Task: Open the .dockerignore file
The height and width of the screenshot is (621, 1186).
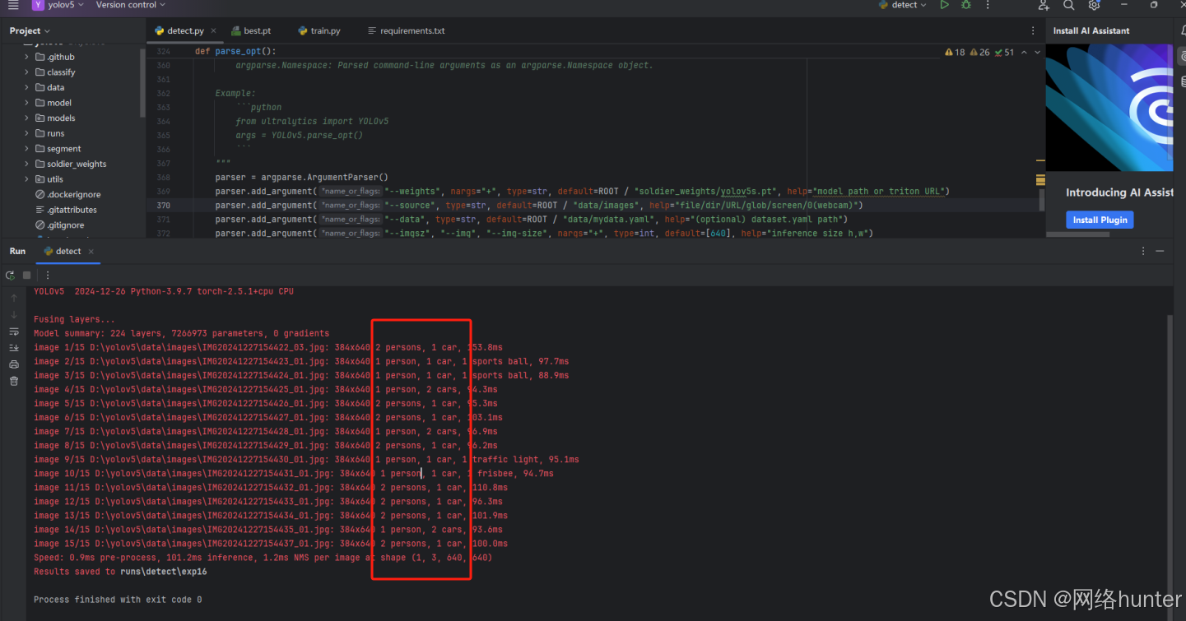Action: (73, 195)
